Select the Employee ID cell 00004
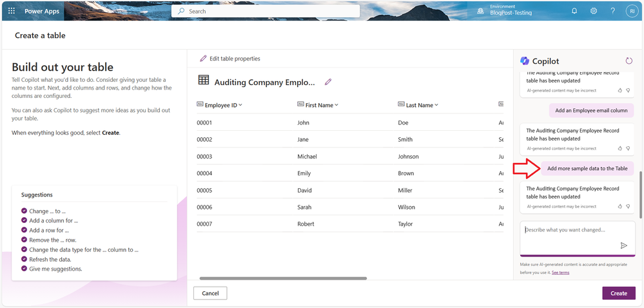The height and width of the screenshot is (308, 644). tap(204, 173)
